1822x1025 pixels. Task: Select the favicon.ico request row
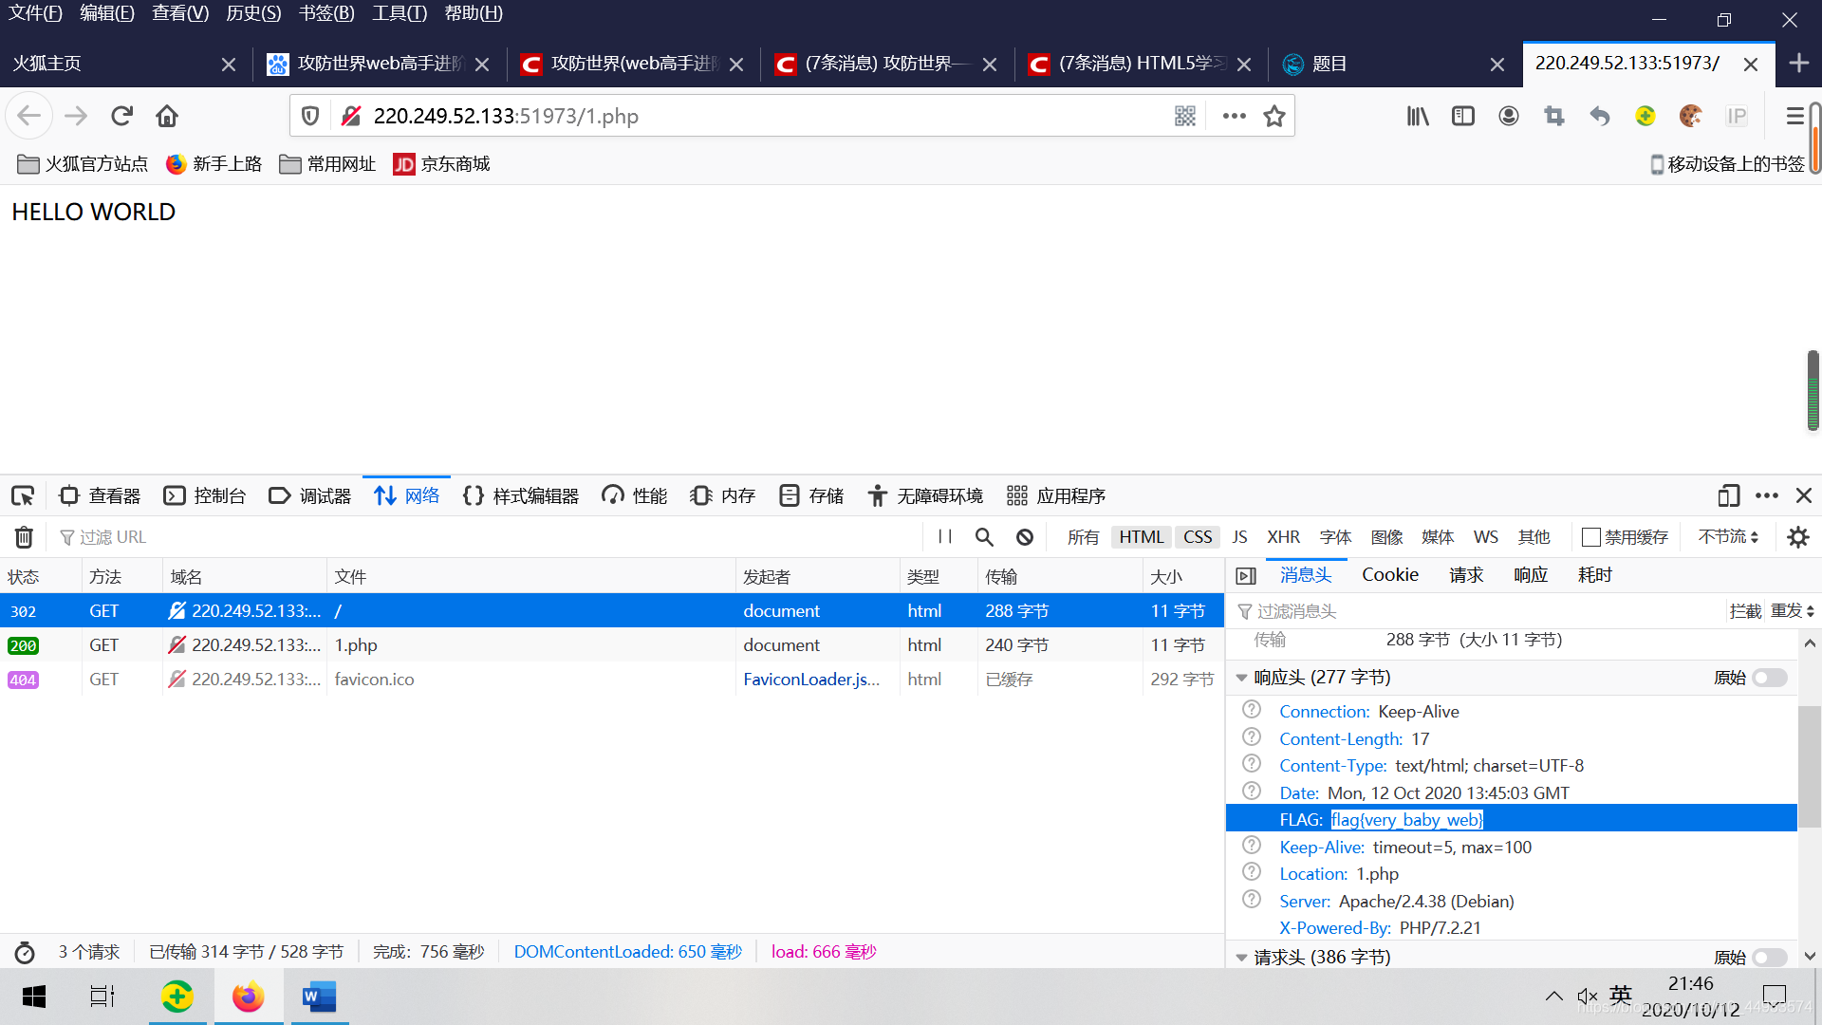pos(611,680)
